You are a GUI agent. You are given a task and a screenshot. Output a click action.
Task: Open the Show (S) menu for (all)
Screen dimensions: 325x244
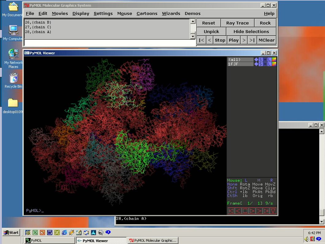[x=260, y=60]
